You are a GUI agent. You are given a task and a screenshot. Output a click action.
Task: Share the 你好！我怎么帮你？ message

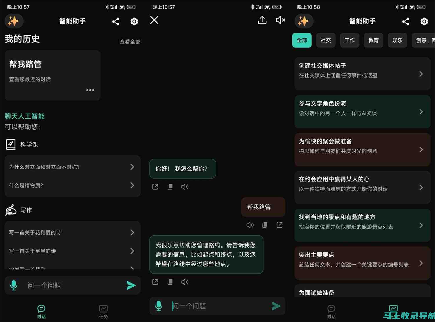155,187
